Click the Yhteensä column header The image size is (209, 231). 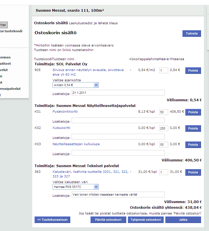coord(177,59)
